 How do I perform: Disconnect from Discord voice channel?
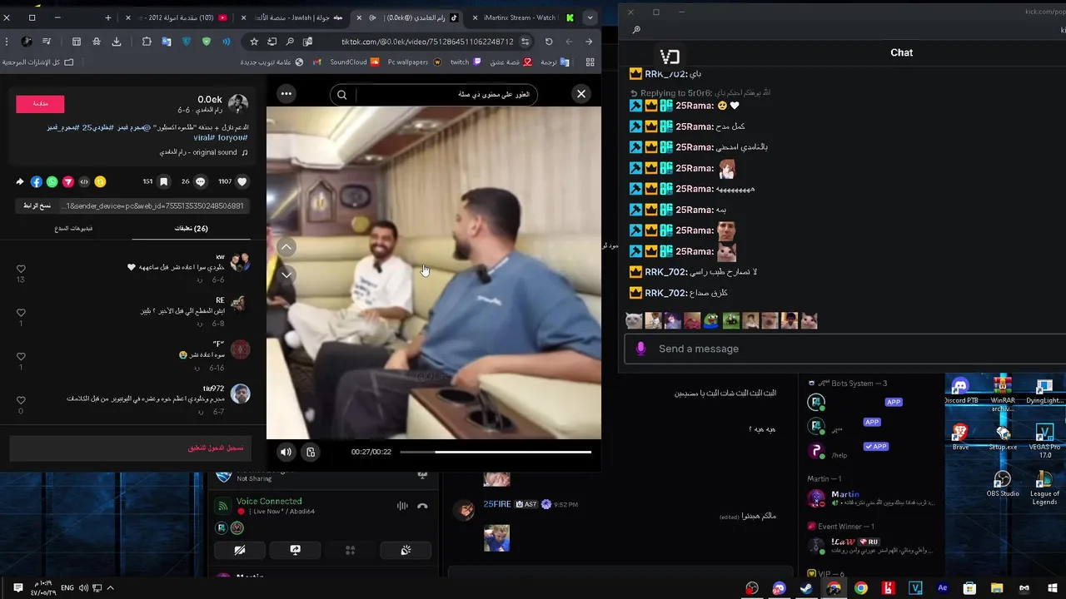coord(422,506)
